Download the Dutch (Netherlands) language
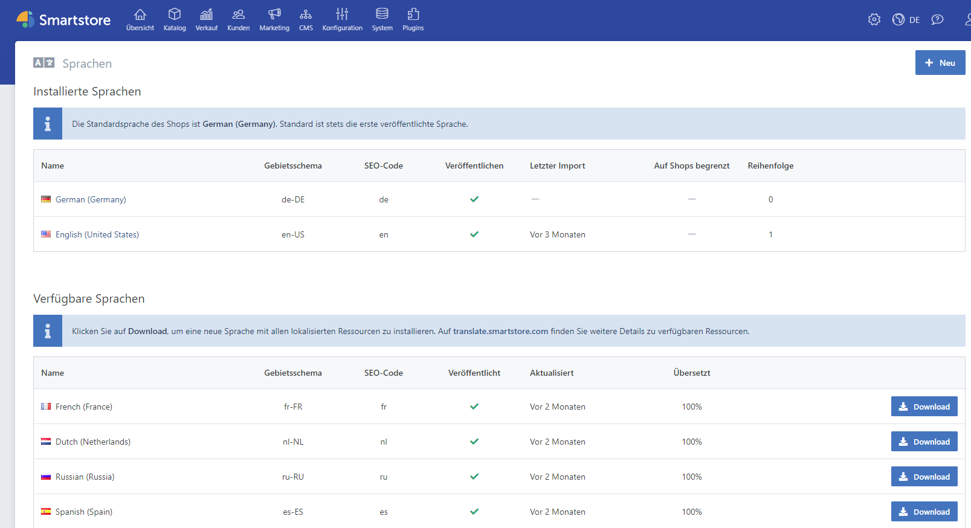971x528 pixels. click(x=924, y=442)
